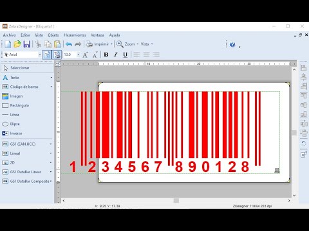Image resolution: width=309 pixels, height=231 pixels.
Task: Undo the last action with the blue arrow
Action: pos(69,44)
